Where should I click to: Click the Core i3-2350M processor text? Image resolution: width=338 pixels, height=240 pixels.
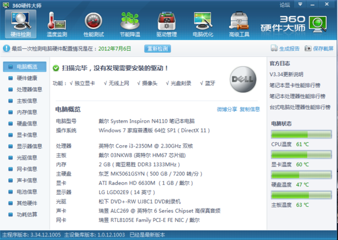pos(146,146)
